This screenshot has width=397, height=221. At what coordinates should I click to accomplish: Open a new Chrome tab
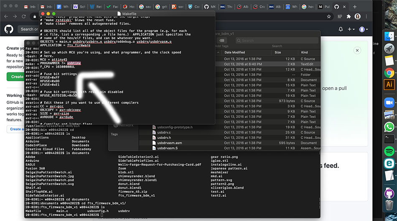pyautogui.click(x=355, y=7)
